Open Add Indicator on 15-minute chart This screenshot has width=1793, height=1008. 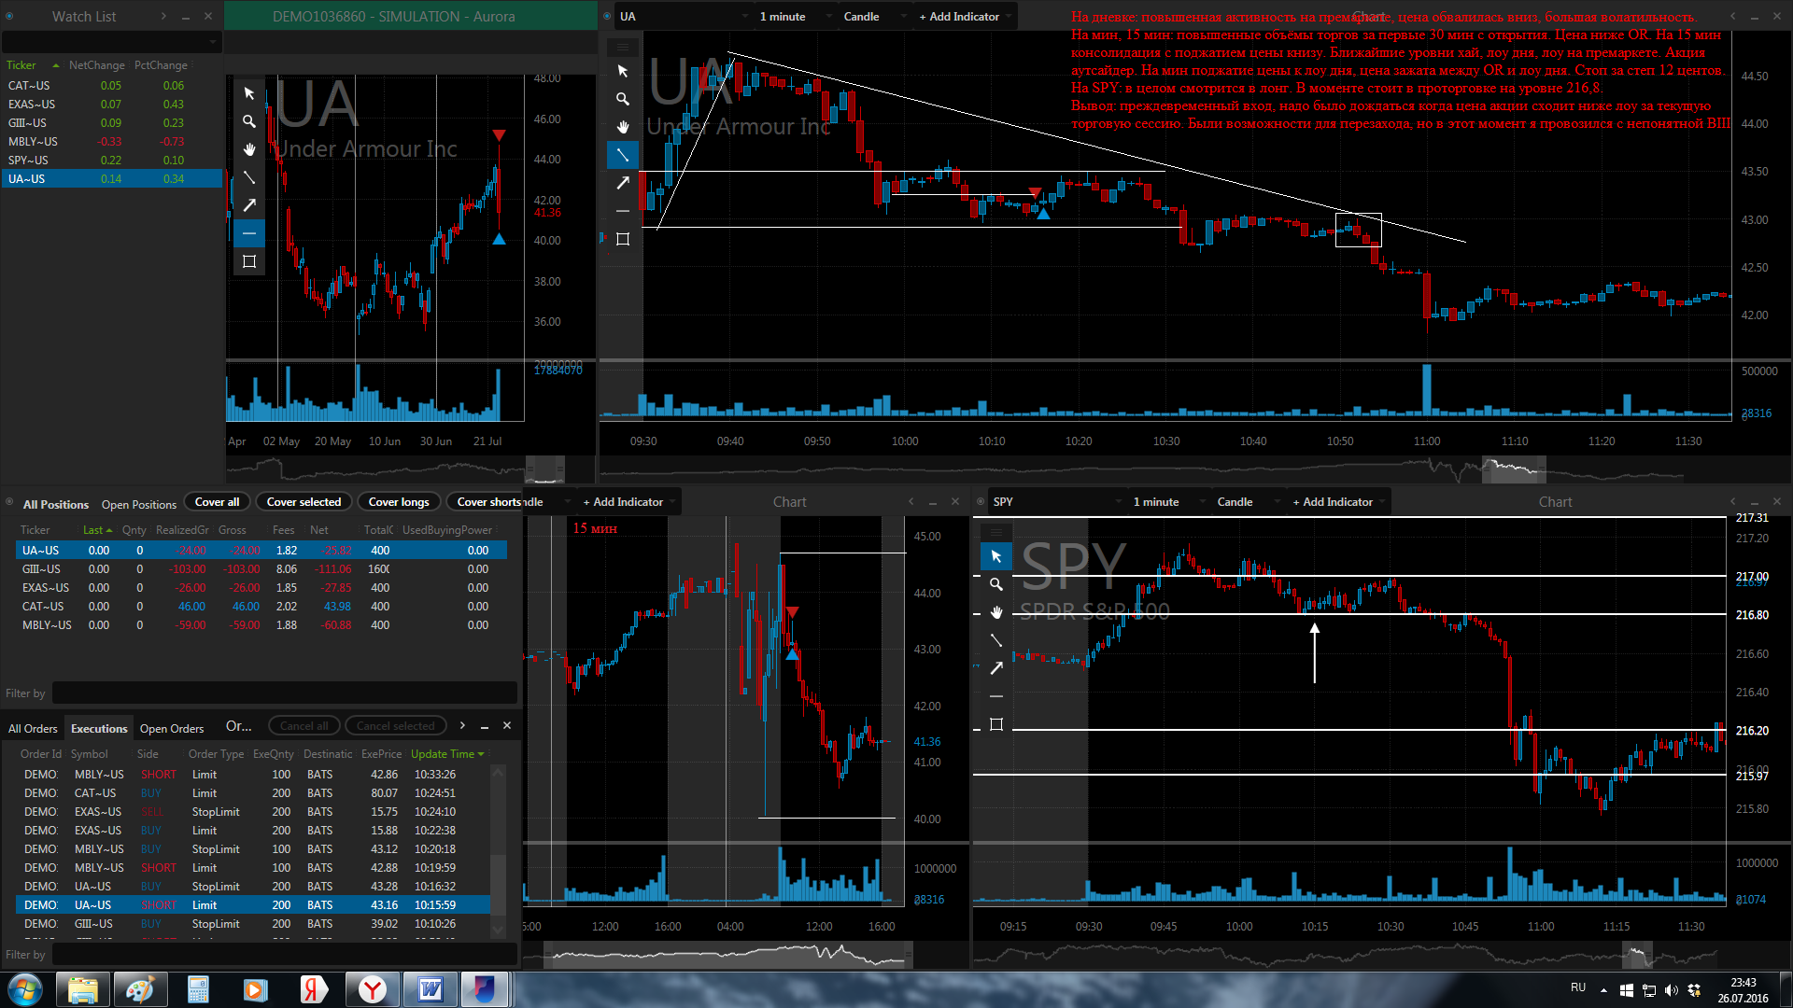pos(628,502)
